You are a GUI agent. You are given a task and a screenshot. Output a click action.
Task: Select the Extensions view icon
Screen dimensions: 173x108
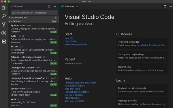[x=4, y=41]
